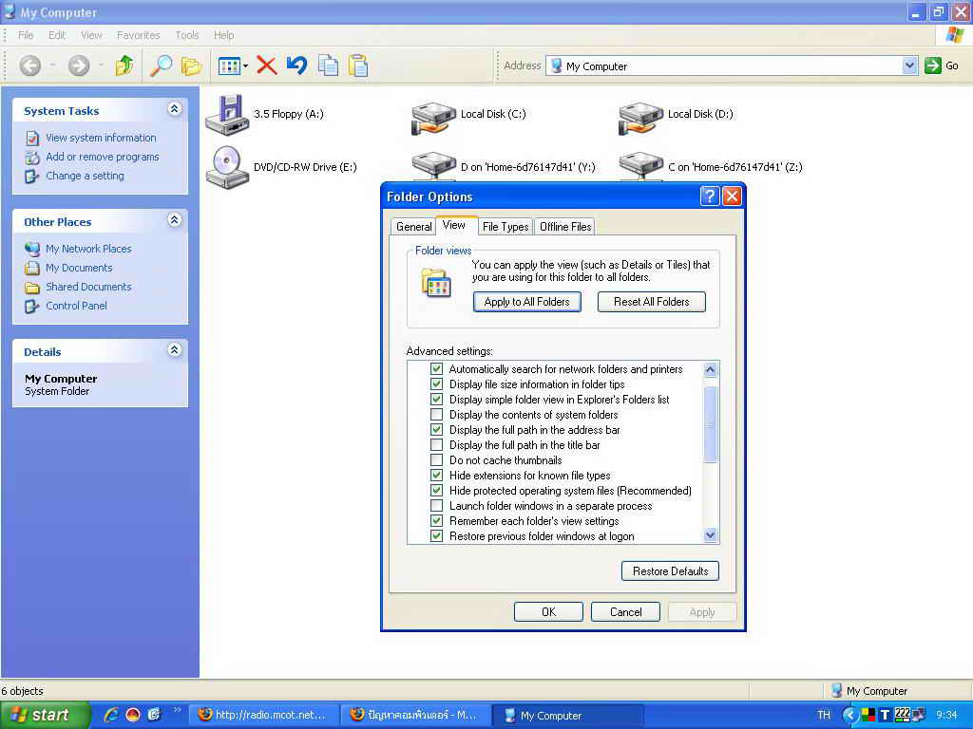This screenshot has width=973, height=729.
Task: Select the Local Disk (C:) drive icon
Action: (433, 117)
